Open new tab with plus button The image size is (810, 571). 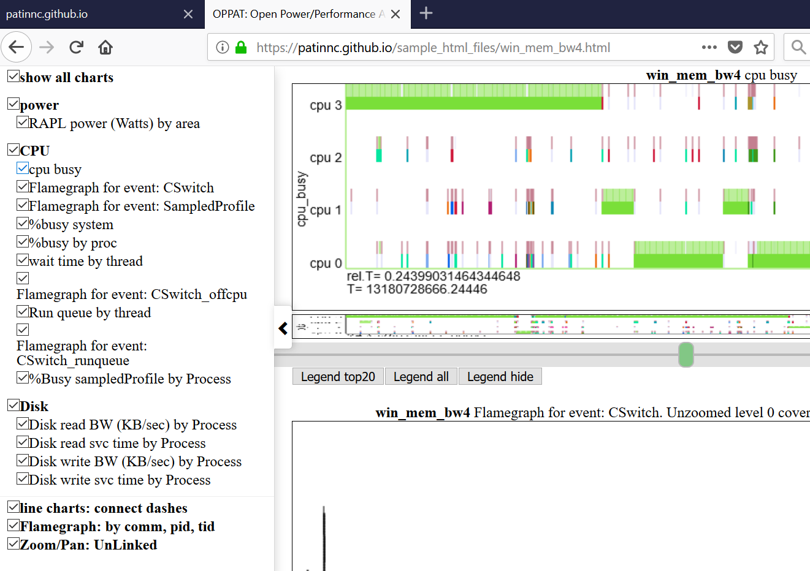(426, 13)
